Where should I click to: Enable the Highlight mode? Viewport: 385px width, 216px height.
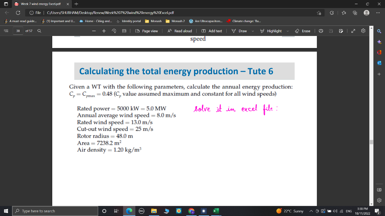[x=273, y=31]
